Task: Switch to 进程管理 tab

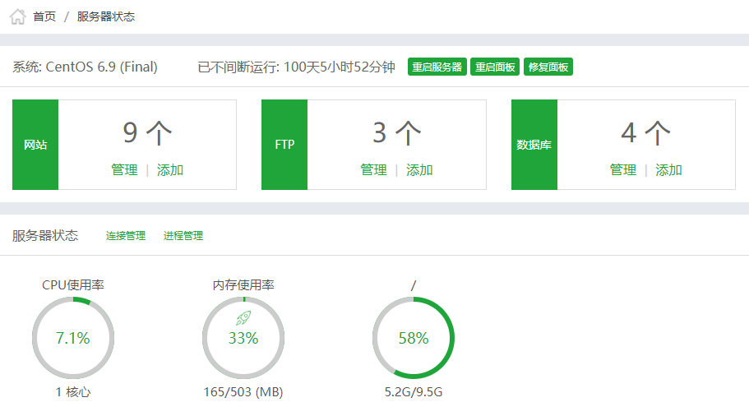Action: pyautogui.click(x=183, y=236)
